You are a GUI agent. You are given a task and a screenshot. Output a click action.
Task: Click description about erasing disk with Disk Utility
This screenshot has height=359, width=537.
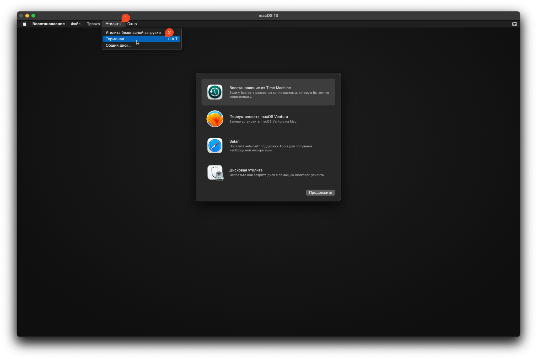tap(277, 175)
